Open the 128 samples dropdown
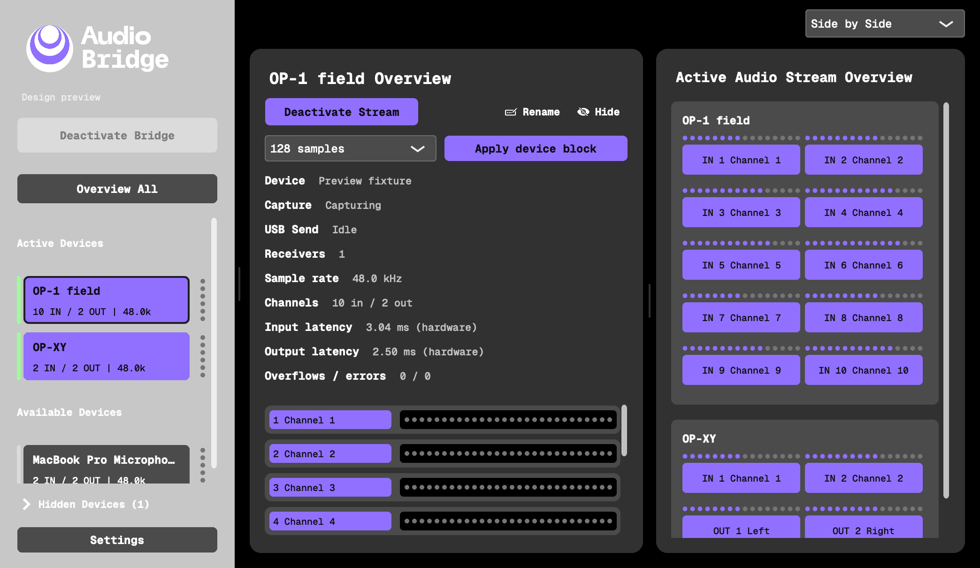This screenshot has height=568, width=980. (x=350, y=148)
